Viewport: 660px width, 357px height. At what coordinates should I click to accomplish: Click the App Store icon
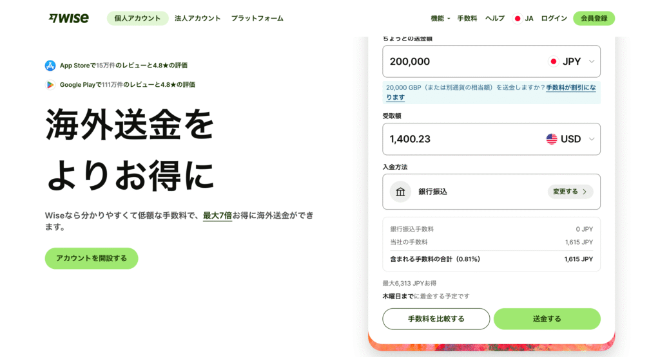(x=50, y=66)
